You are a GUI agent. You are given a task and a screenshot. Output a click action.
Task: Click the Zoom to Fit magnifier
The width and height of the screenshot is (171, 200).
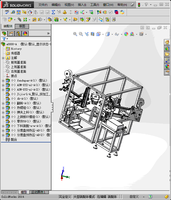pyautogui.click(x=75, y=34)
